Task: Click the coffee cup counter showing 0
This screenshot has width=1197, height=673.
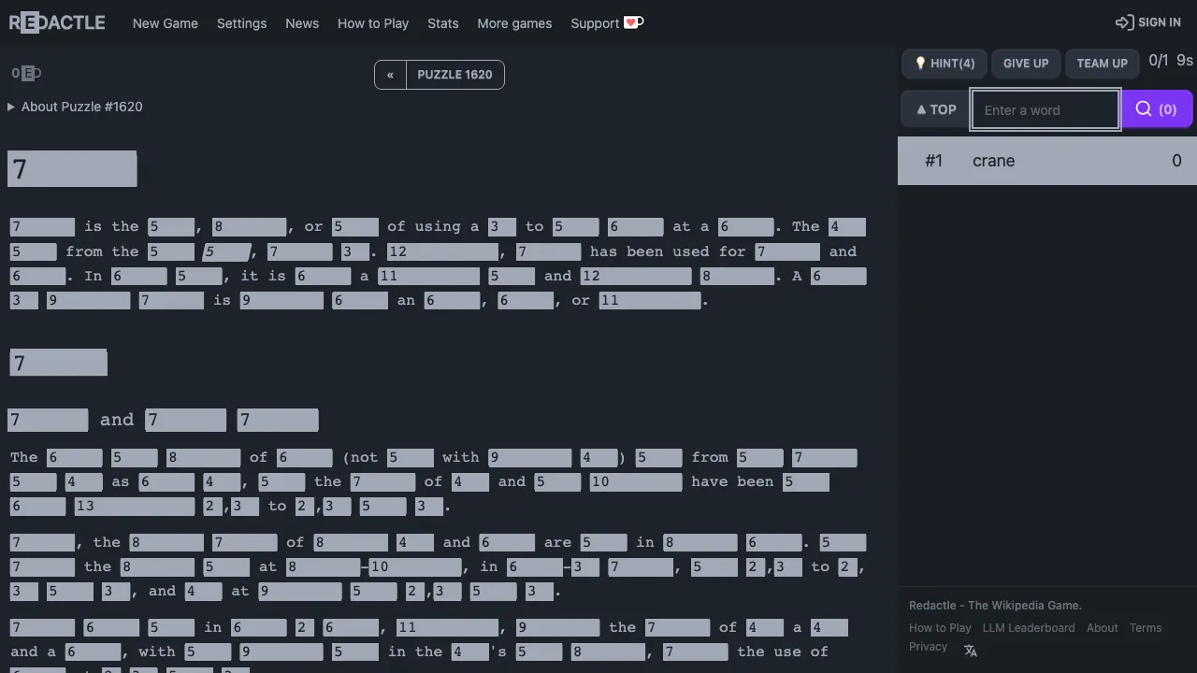Action: coord(27,73)
